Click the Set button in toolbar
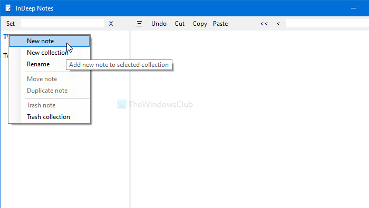Screen dimensions: 369x208 (11, 24)
